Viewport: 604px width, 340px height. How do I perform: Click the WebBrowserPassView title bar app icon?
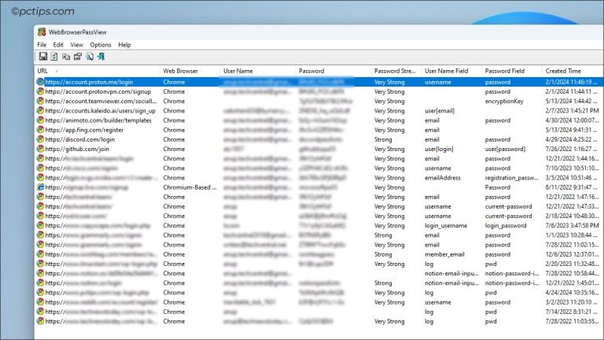pos(42,32)
